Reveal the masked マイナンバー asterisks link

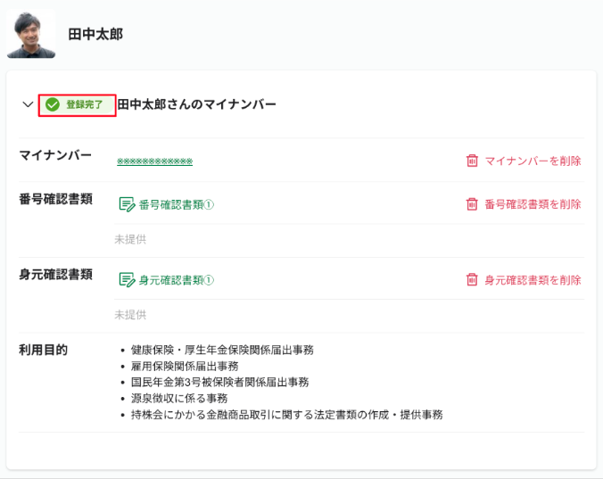[154, 161]
